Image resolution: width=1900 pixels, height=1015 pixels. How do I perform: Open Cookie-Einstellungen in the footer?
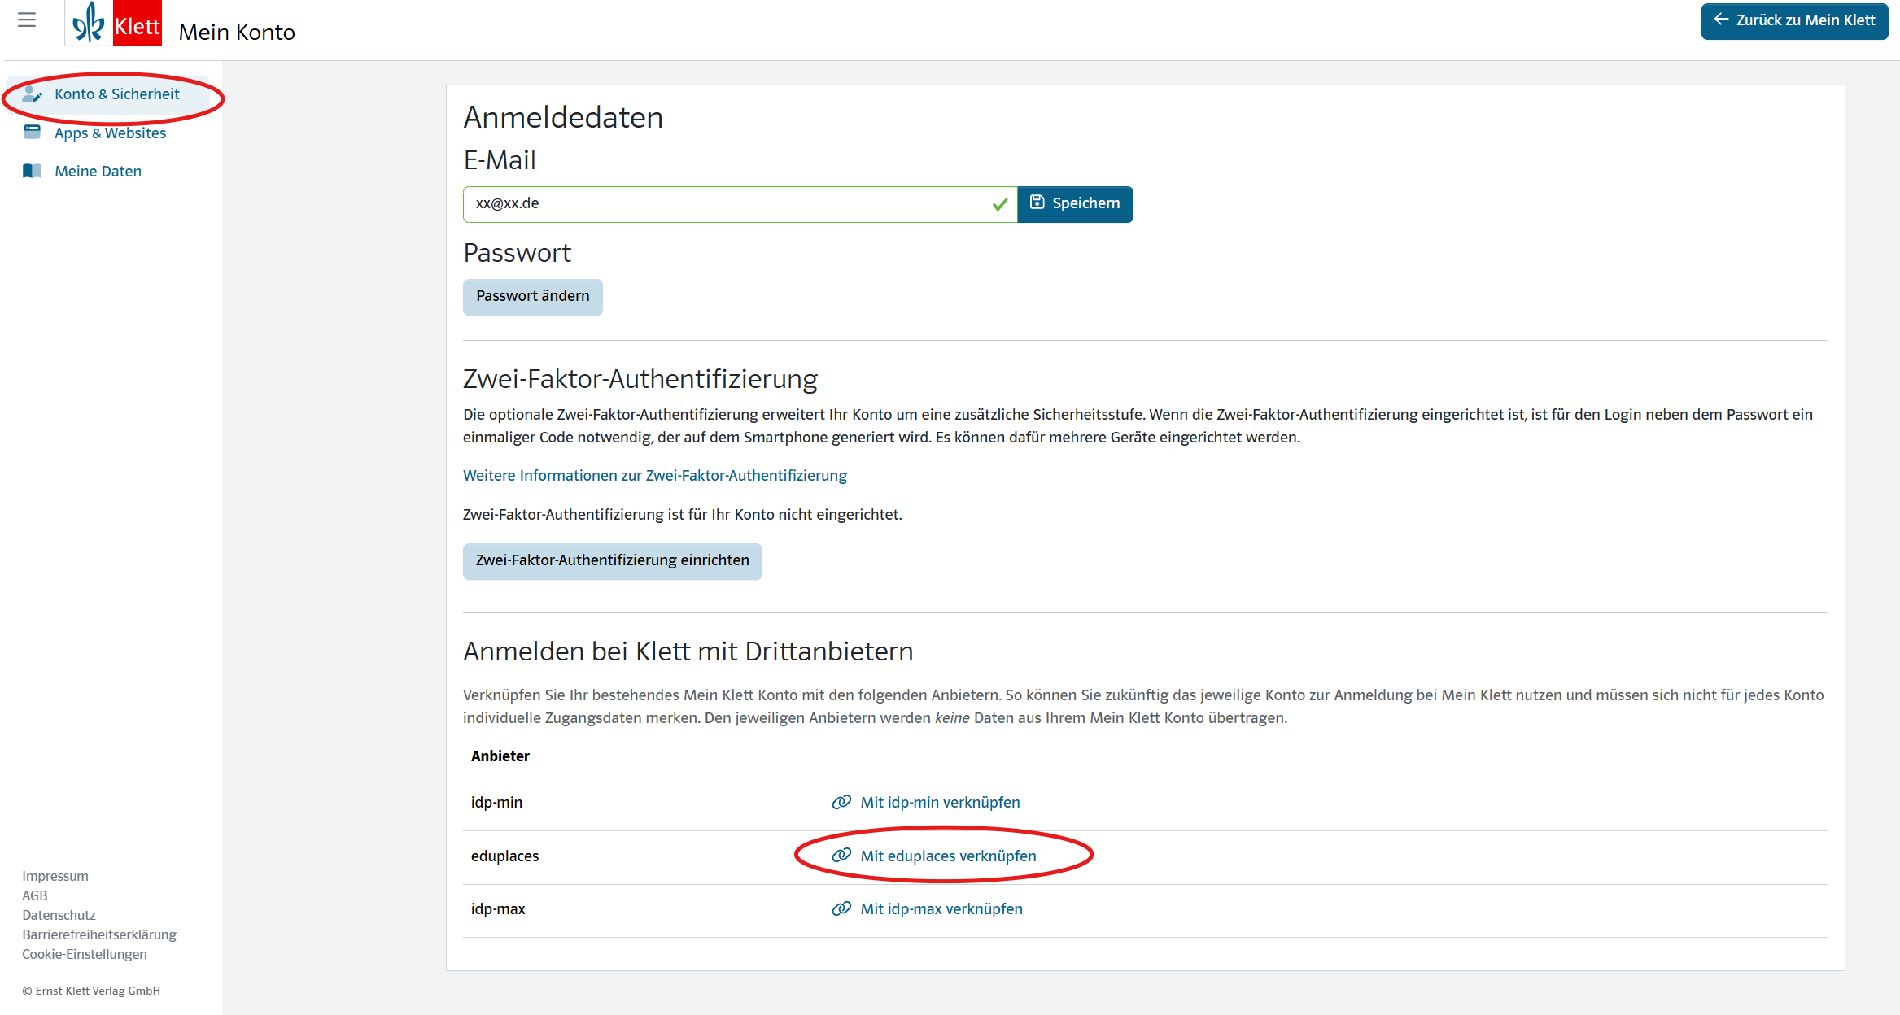click(x=85, y=954)
